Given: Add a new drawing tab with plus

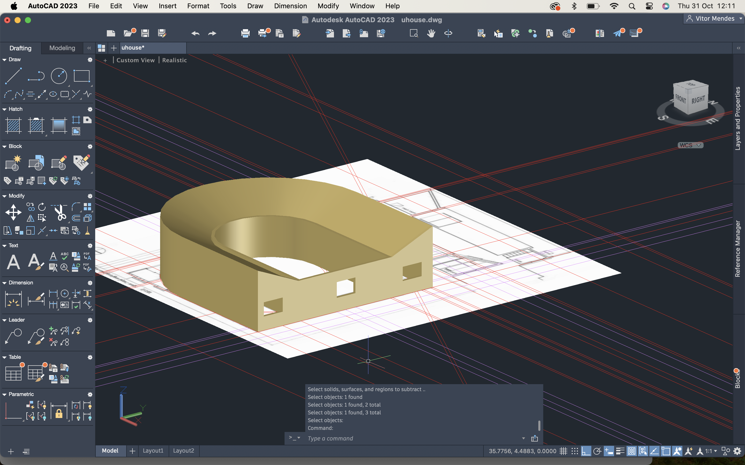Looking at the screenshot, I should tap(114, 48).
